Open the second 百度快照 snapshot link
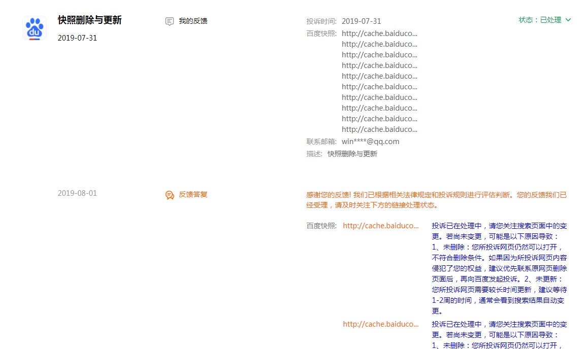588x349 pixels. click(379, 44)
